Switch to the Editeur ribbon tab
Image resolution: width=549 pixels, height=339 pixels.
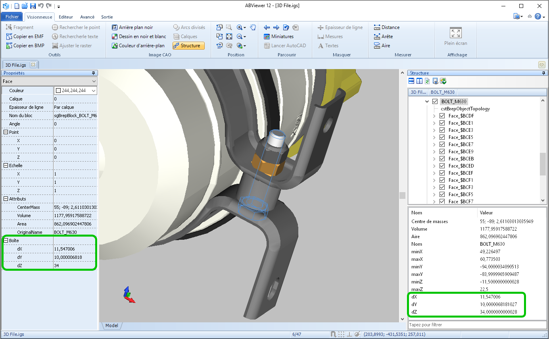click(65, 17)
